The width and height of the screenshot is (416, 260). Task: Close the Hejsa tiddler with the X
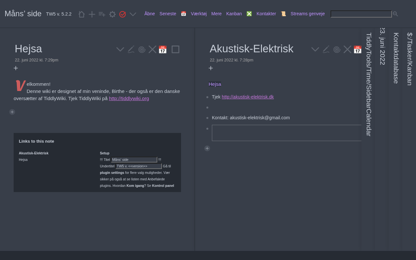pos(152,49)
